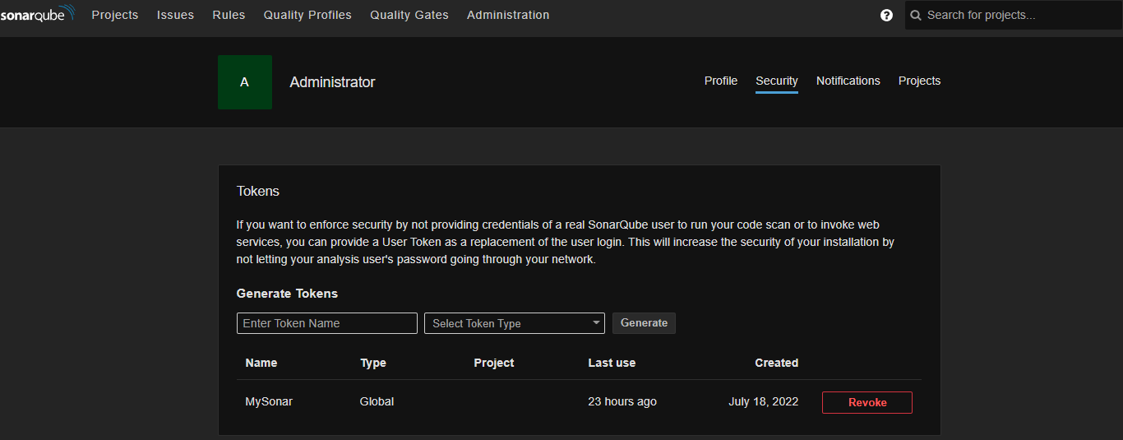Image resolution: width=1123 pixels, height=440 pixels.
Task: Click the search magnifier icon
Action: pos(916,16)
